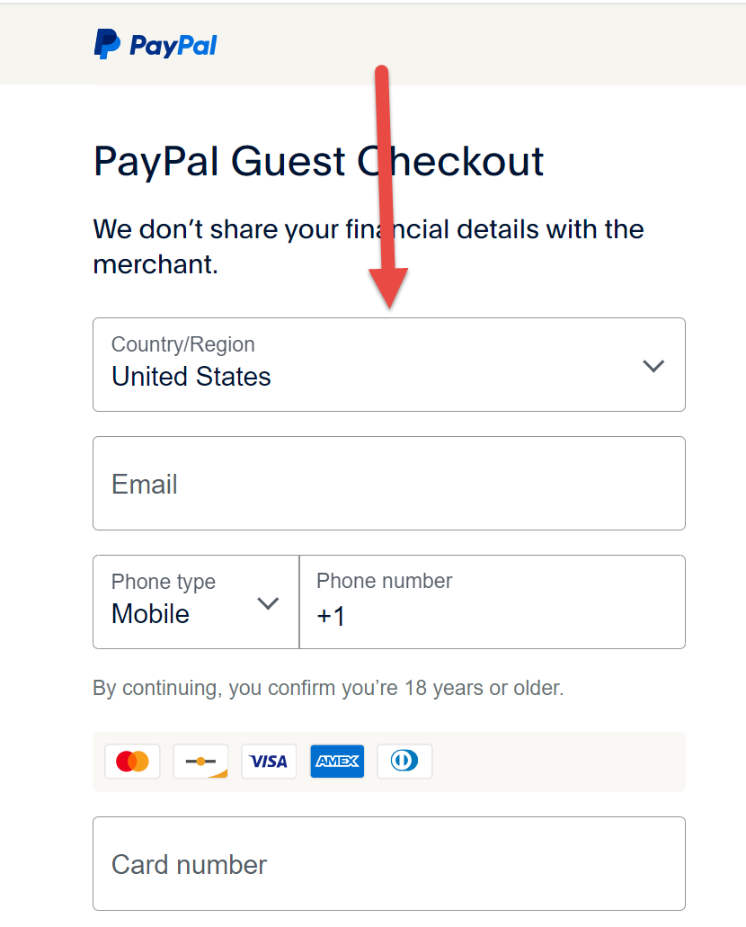Click the Discover card icon

pyautogui.click(x=200, y=762)
